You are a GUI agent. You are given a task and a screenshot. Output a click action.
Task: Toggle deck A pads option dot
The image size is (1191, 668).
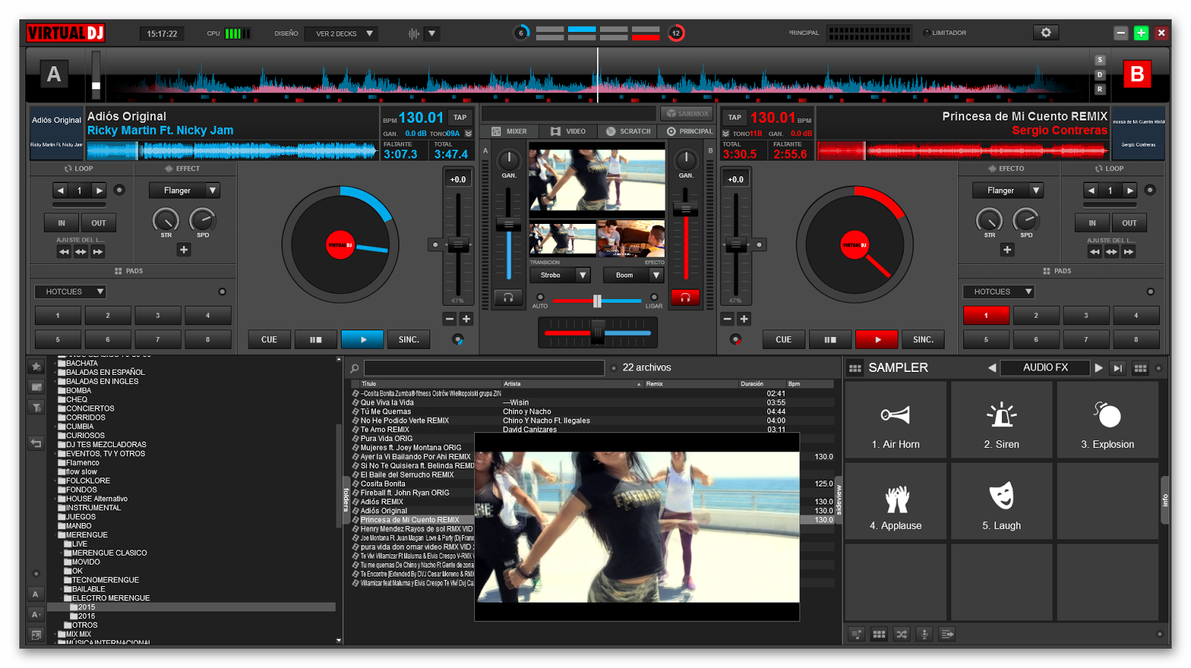click(x=222, y=292)
